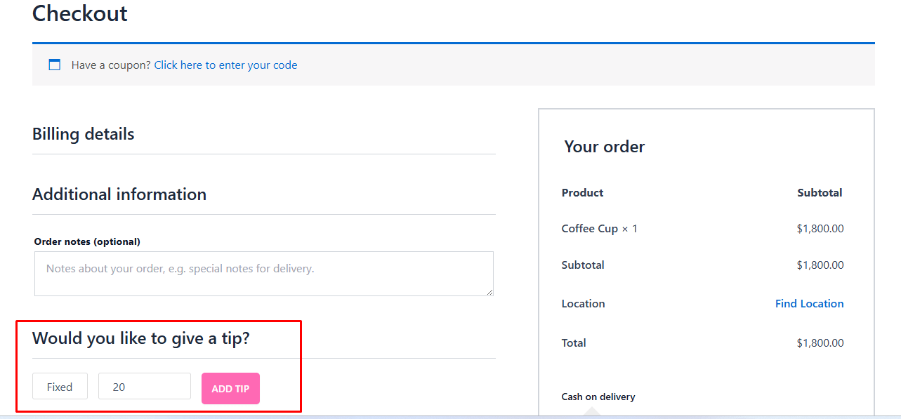Viewport: 901px width, 419px height.
Task: Click the tip amount field showing 20
Action: 144,387
